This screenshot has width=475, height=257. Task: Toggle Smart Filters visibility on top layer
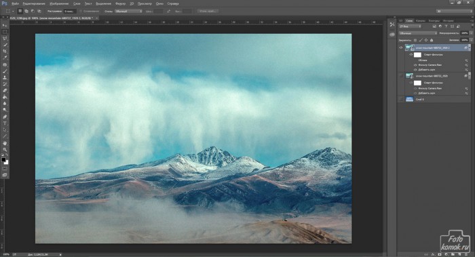point(411,55)
